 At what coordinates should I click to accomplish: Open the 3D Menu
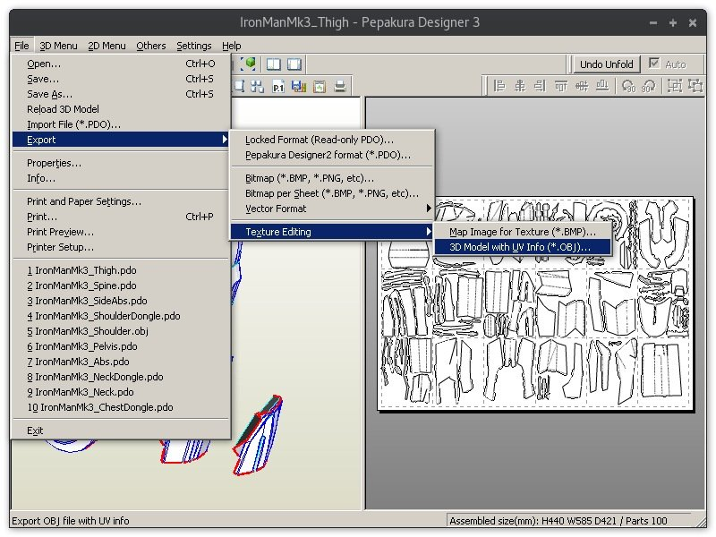click(x=58, y=46)
